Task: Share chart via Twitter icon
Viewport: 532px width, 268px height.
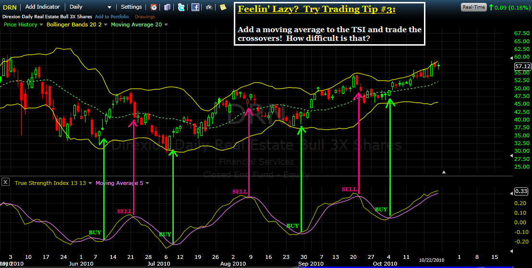Action: coord(181,7)
